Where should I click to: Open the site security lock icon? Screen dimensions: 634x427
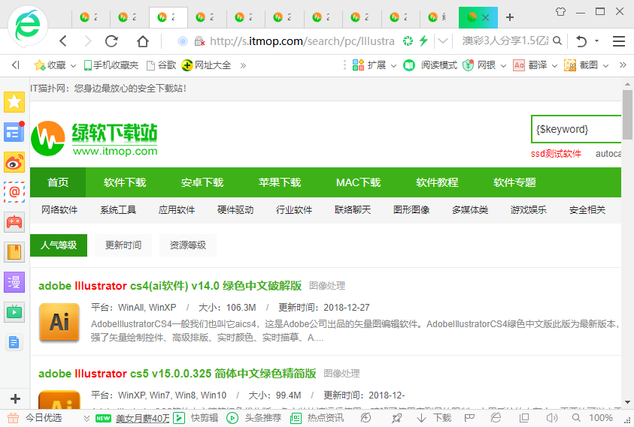(199, 41)
